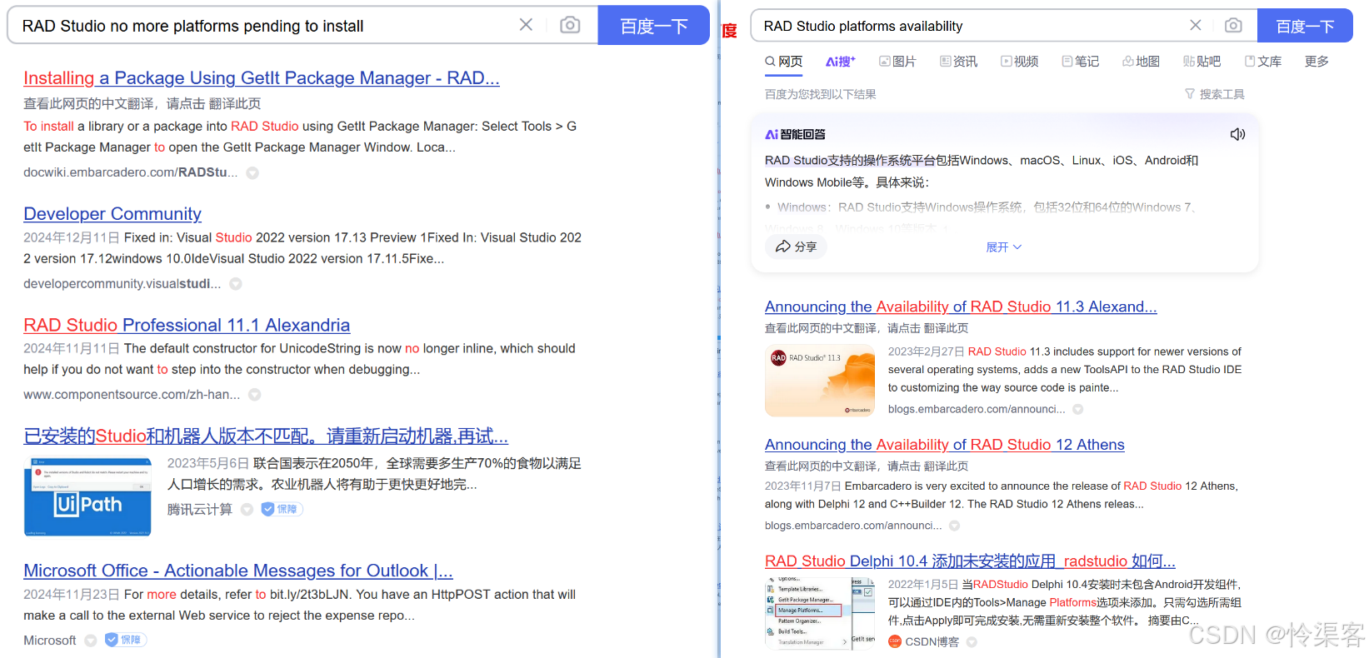Select the 网页 tab
Viewport: 1369px width, 658px height.
784,61
